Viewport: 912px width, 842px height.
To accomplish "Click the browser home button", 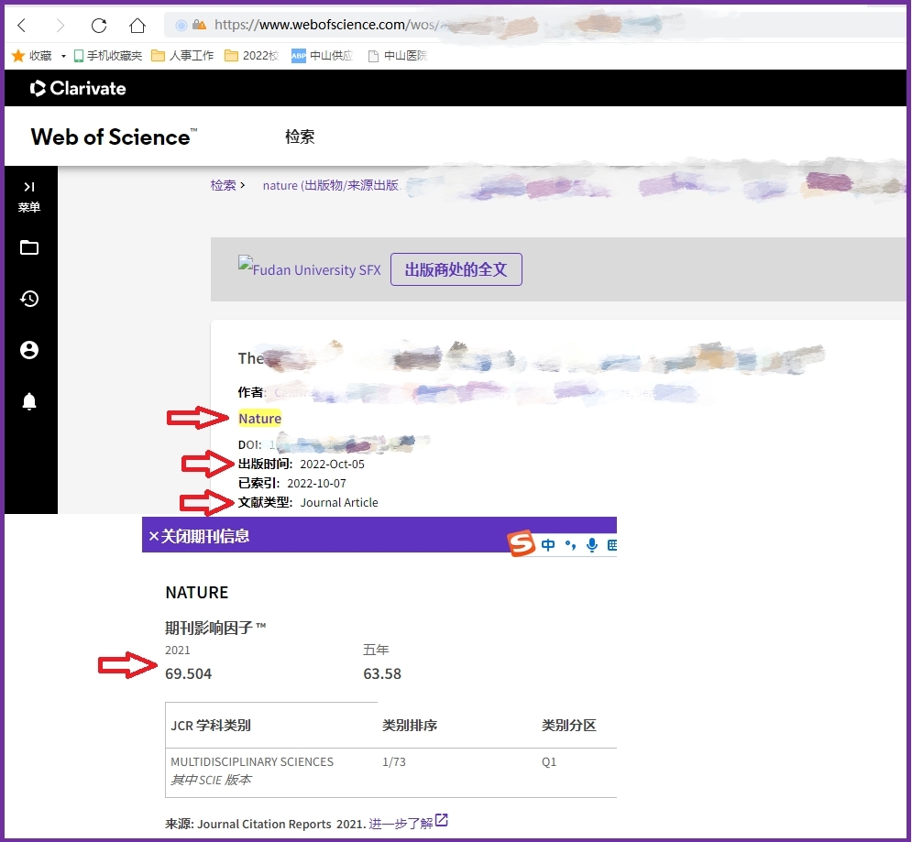I will (x=137, y=25).
